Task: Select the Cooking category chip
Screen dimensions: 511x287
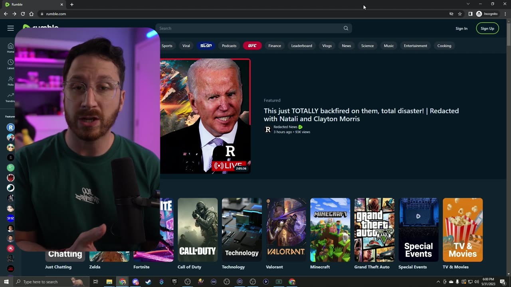Action: (x=444, y=46)
